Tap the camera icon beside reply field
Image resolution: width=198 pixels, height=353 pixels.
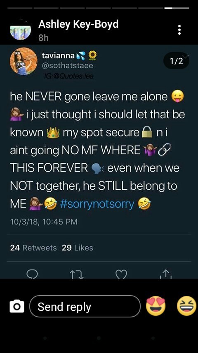pos(17,306)
